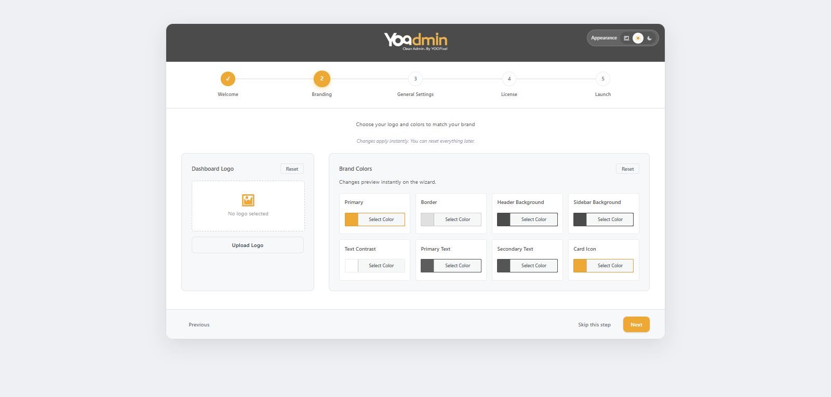Click the Yoadmin logo in header
This screenshot has width=831, height=397.
[415, 41]
